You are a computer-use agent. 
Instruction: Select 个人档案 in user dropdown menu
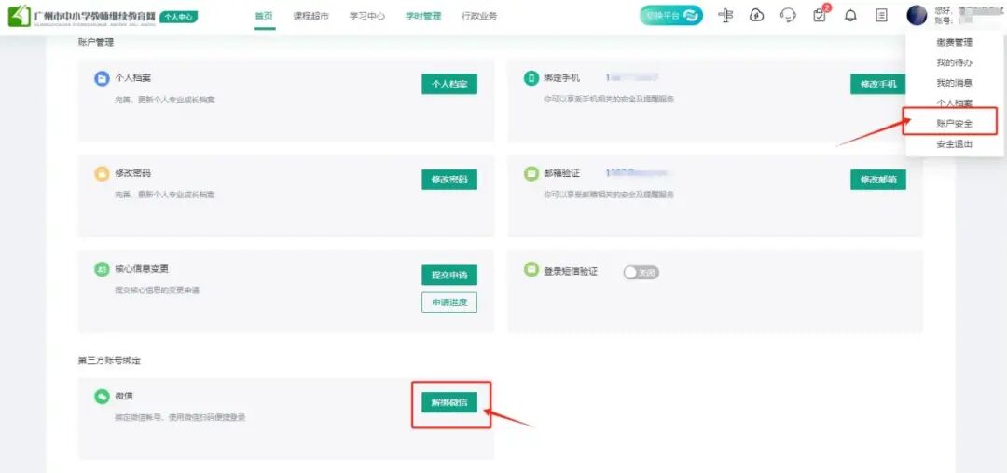click(x=955, y=102)
